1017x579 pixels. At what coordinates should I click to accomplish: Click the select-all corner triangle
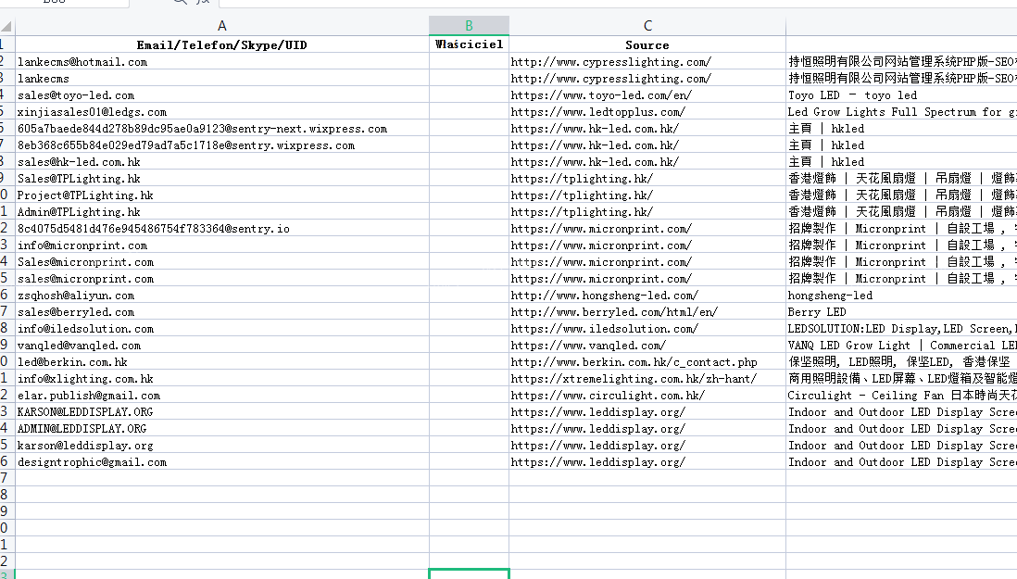(x=6, y=27)
